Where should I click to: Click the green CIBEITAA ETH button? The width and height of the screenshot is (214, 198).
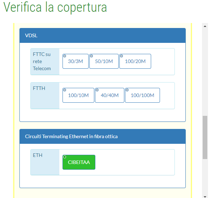click(x=79, y=162)
